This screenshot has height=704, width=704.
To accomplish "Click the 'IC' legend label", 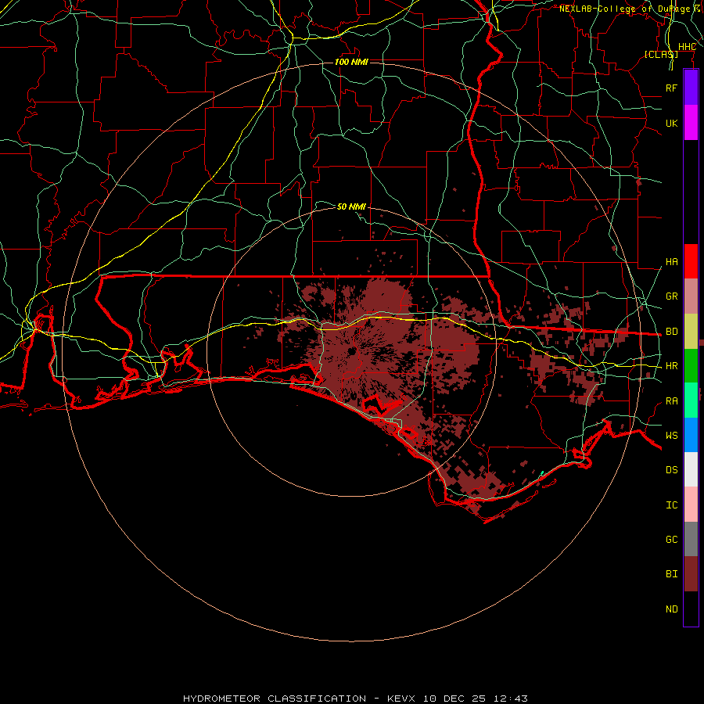I will click(671, 505).
